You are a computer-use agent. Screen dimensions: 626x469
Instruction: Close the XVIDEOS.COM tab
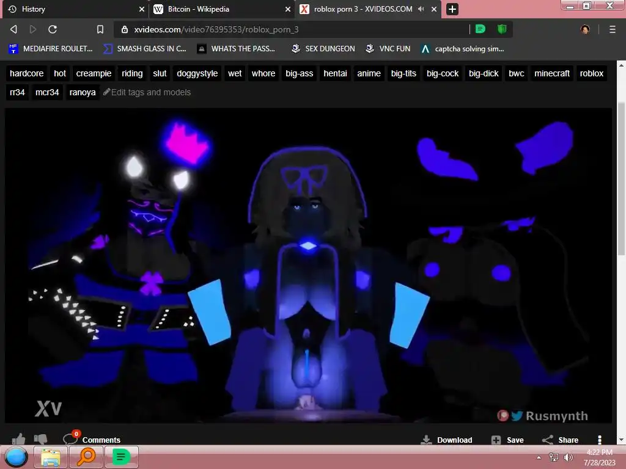(434, 9)
